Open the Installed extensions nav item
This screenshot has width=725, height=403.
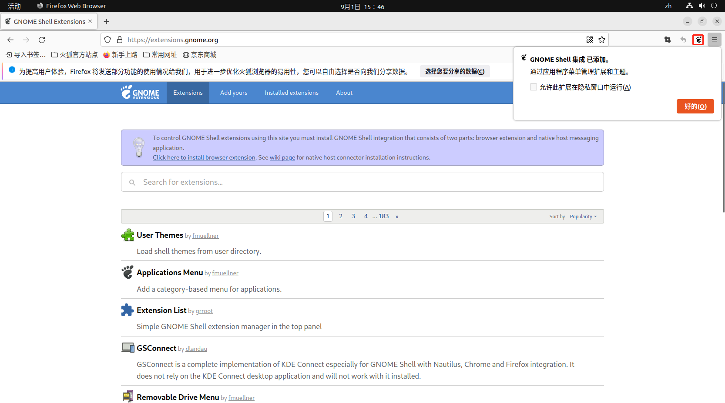coord(292,93)
